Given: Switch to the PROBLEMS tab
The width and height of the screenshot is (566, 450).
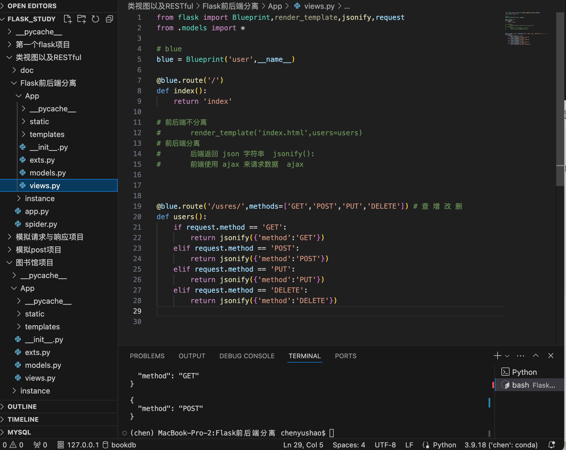Looking at the screenshot, I should click(147, 356).
